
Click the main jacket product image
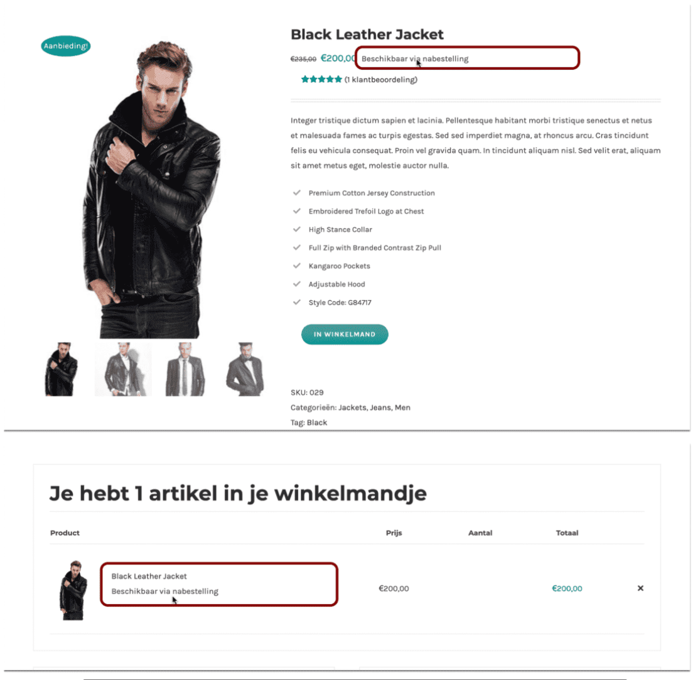(x=151, y=189)
